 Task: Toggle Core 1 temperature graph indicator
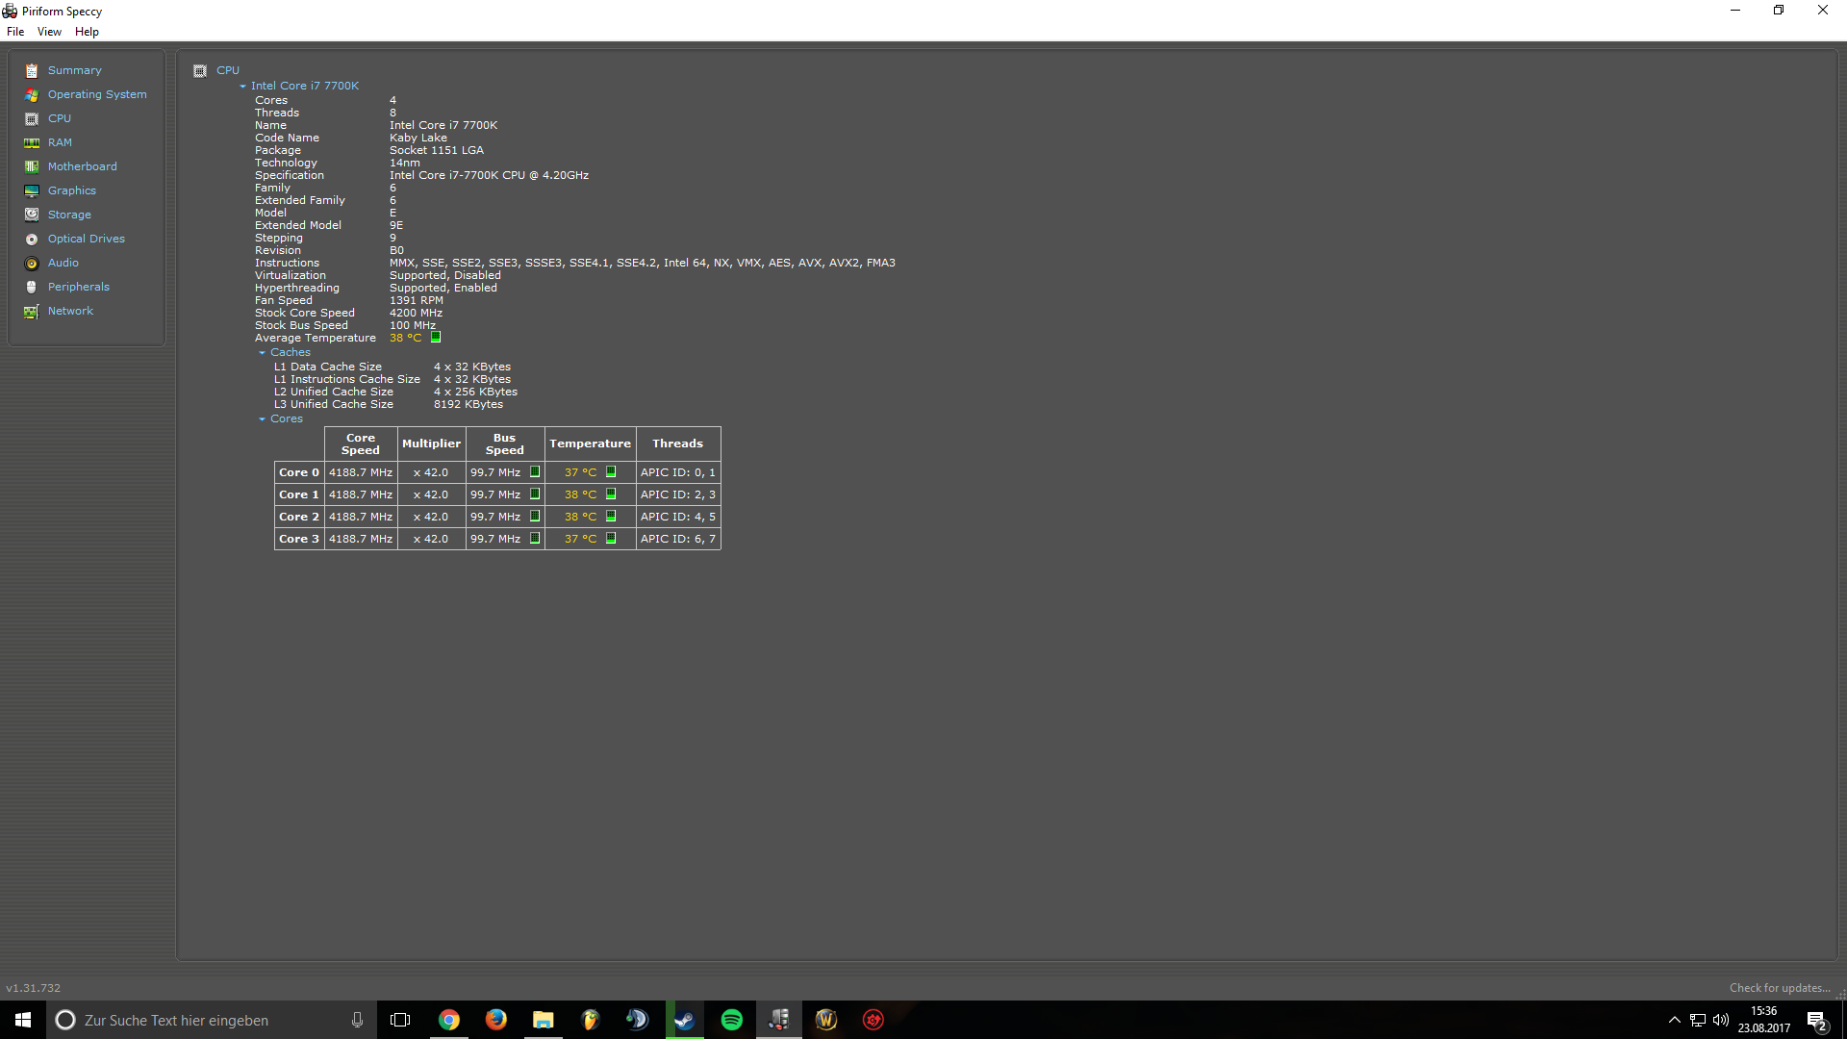point(611,494)
